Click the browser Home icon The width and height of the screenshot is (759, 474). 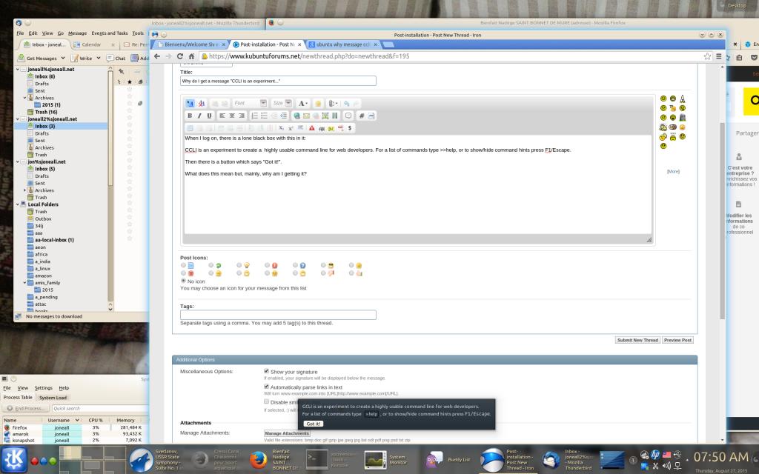[192, 56]
